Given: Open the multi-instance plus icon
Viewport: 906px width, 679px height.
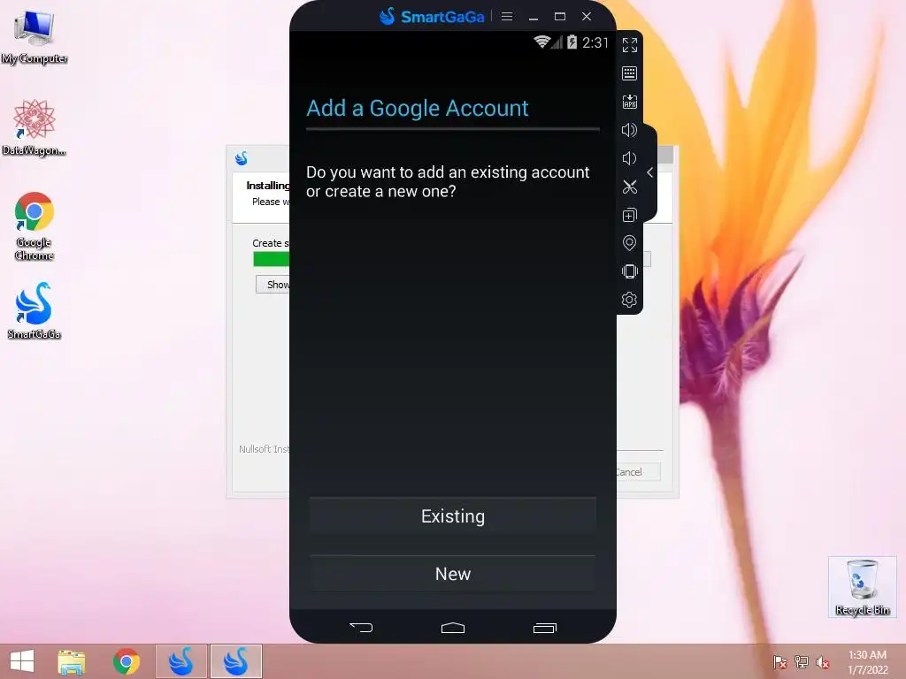Looking at the screenshot, I should (629, 215).
